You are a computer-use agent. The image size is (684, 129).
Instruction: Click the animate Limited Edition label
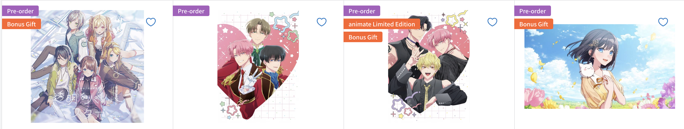381,24
